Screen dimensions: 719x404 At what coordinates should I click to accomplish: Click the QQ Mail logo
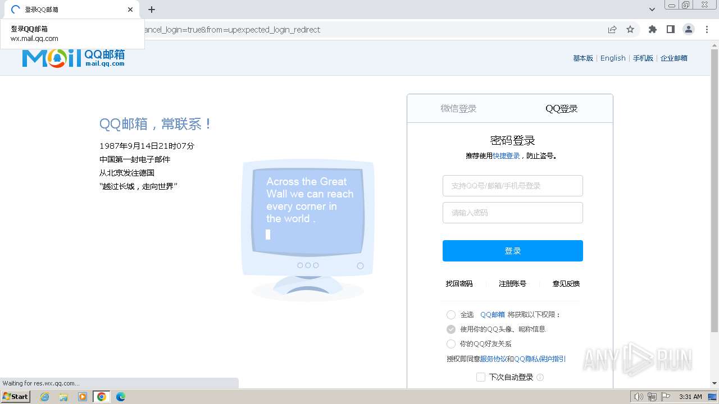click(74, 58)
